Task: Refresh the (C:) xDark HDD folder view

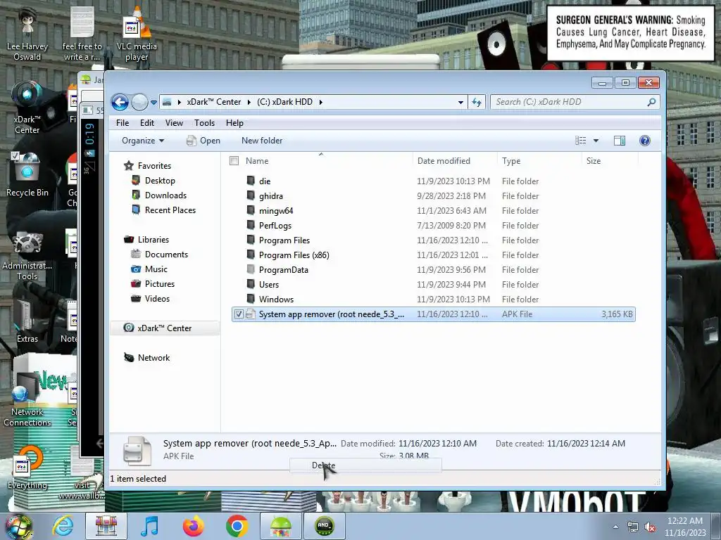Action: (477, 102)
